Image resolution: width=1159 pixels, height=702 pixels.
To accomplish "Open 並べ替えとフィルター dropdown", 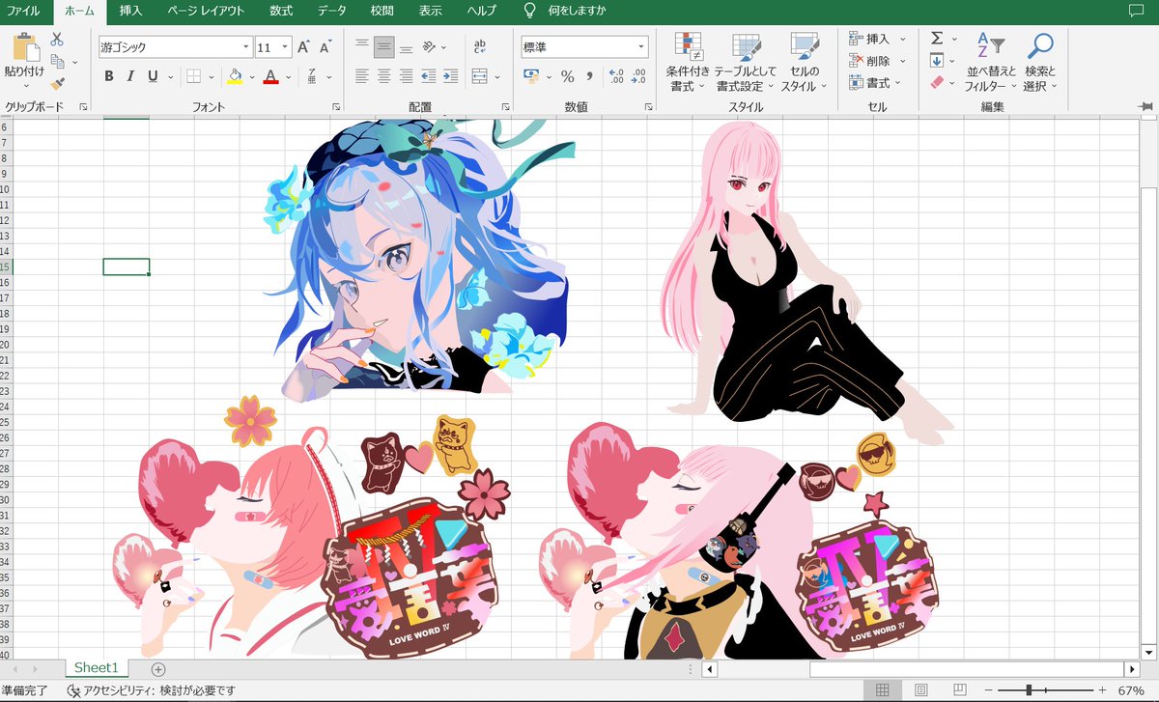I will [x=990, y=62].
